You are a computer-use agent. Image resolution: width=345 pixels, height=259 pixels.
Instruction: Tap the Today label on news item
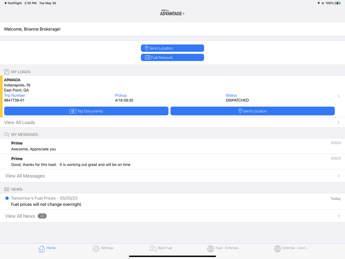click(x=335, y=199)
